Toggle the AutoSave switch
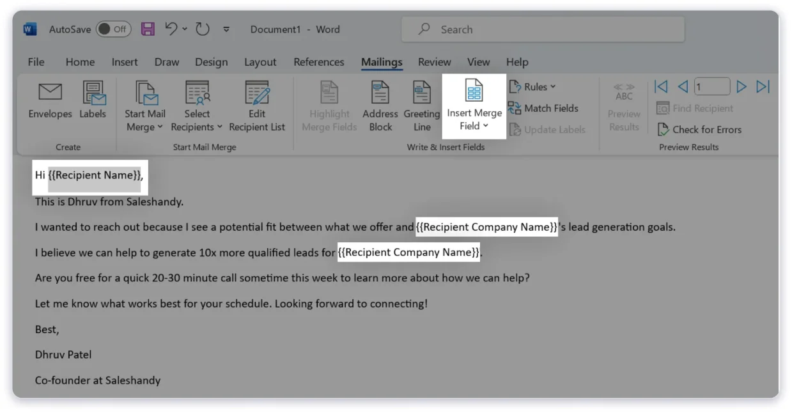 [x=113, y=29]
